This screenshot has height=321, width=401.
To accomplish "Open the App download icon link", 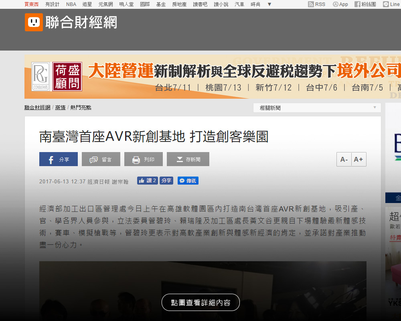I will coord(336,4).
